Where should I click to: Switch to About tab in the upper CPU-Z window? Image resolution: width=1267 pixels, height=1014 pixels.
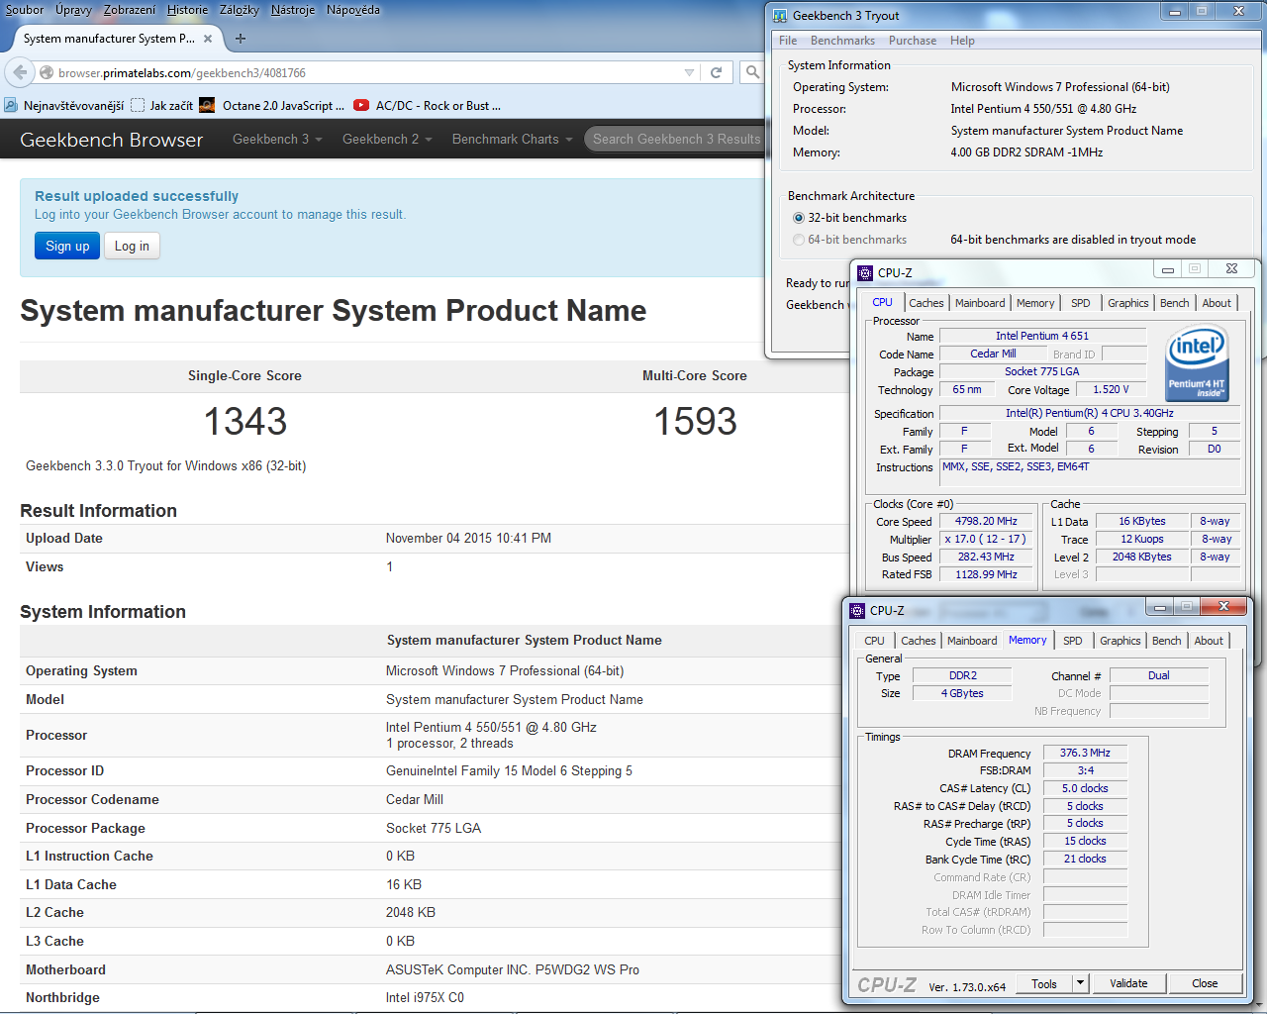point(1217,303)
